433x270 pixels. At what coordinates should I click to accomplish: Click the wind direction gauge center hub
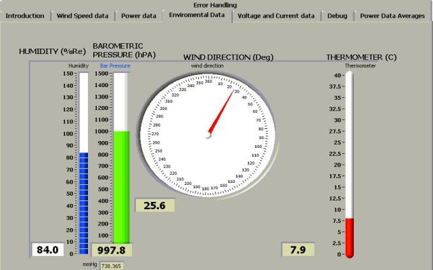coord(208,136)
